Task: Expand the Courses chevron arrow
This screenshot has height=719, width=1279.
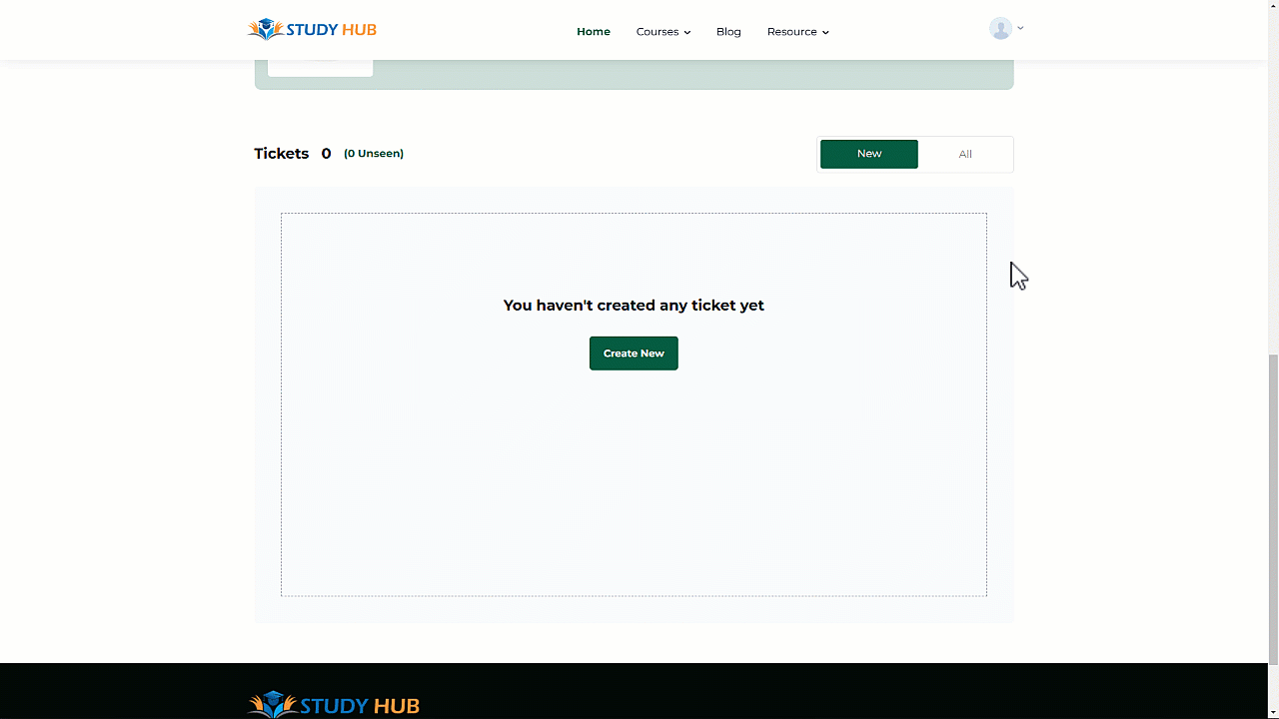Action: coord(687,33)
